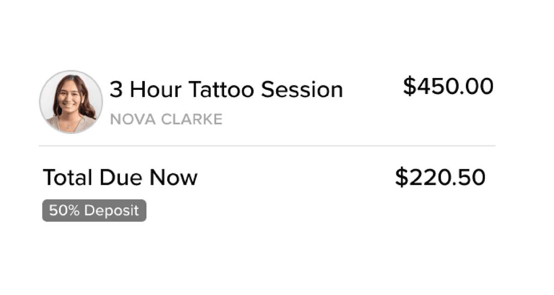This screenshot has width=554, height=295.
Task: Click the 50% Deposit badge
Action: coord(94,211)
